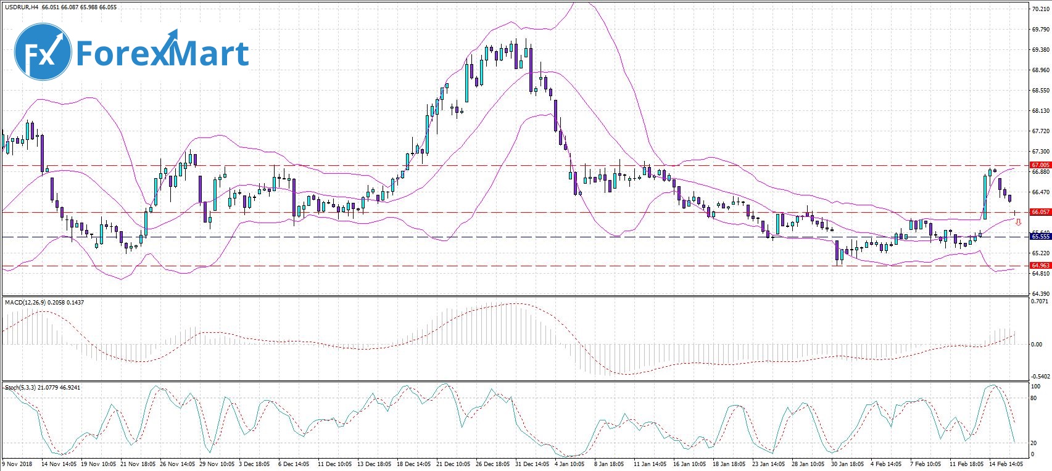Click the ForexMart brand name text
Screen dimensions: 1052x471
click(162, 53)
